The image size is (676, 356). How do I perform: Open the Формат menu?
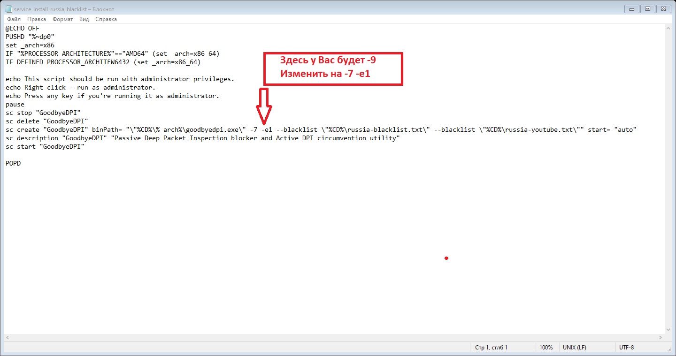[62, 19]
